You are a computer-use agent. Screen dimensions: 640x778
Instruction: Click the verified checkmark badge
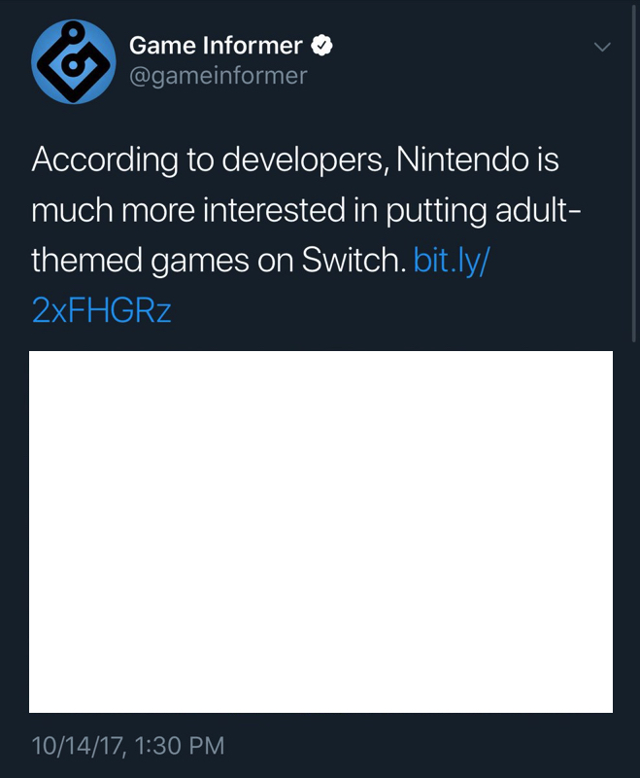(321, 46)
